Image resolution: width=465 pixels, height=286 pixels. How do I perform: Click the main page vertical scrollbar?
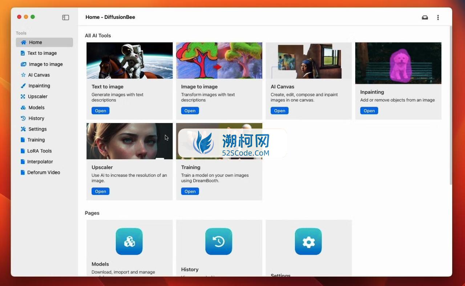(x=450, y=105)
